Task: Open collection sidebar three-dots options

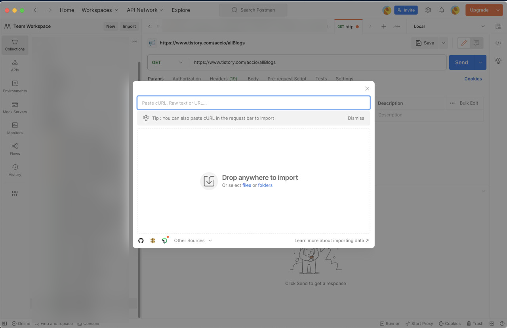Action: pos(134,41)
